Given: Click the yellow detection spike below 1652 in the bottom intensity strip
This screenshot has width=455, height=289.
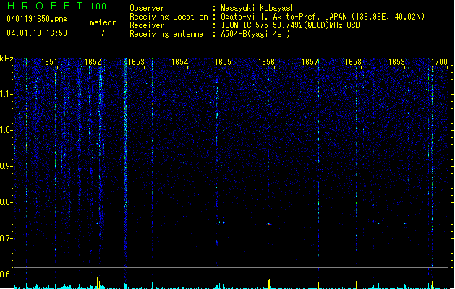Looking at the screenshot, I should (97, 283).
